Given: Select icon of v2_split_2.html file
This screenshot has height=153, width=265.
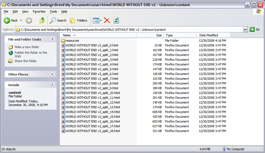Looking at the screenshot, I should tap(63, 55).
